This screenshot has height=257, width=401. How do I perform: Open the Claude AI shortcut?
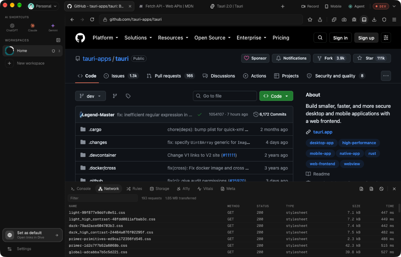33,27
